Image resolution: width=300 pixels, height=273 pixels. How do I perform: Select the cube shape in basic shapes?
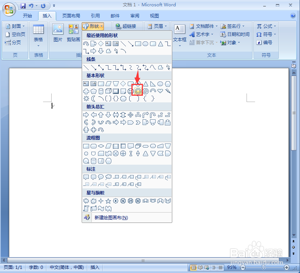[x=108, y=91]
